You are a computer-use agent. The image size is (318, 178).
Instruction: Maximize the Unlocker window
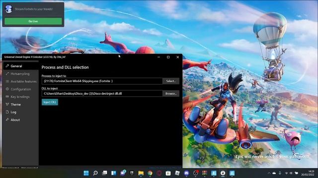168,57
